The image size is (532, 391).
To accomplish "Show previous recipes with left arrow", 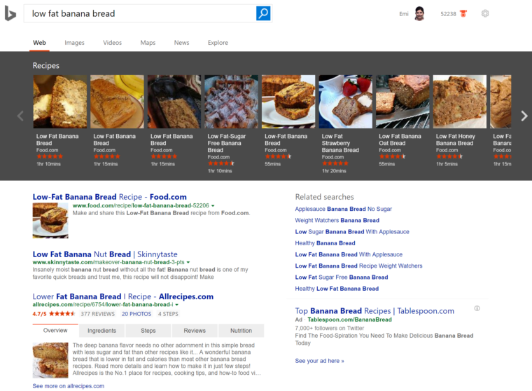I will (x=20, y=116).
